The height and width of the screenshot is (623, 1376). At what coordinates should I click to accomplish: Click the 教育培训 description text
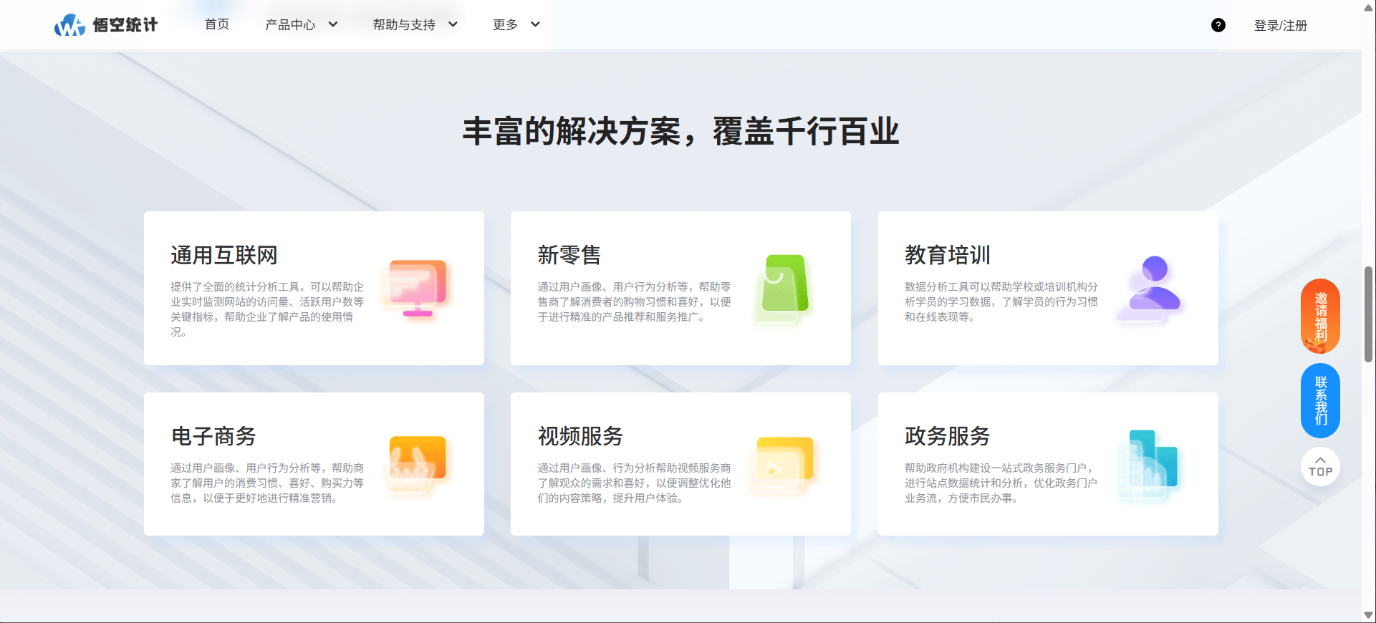[x=1001, y=301]
